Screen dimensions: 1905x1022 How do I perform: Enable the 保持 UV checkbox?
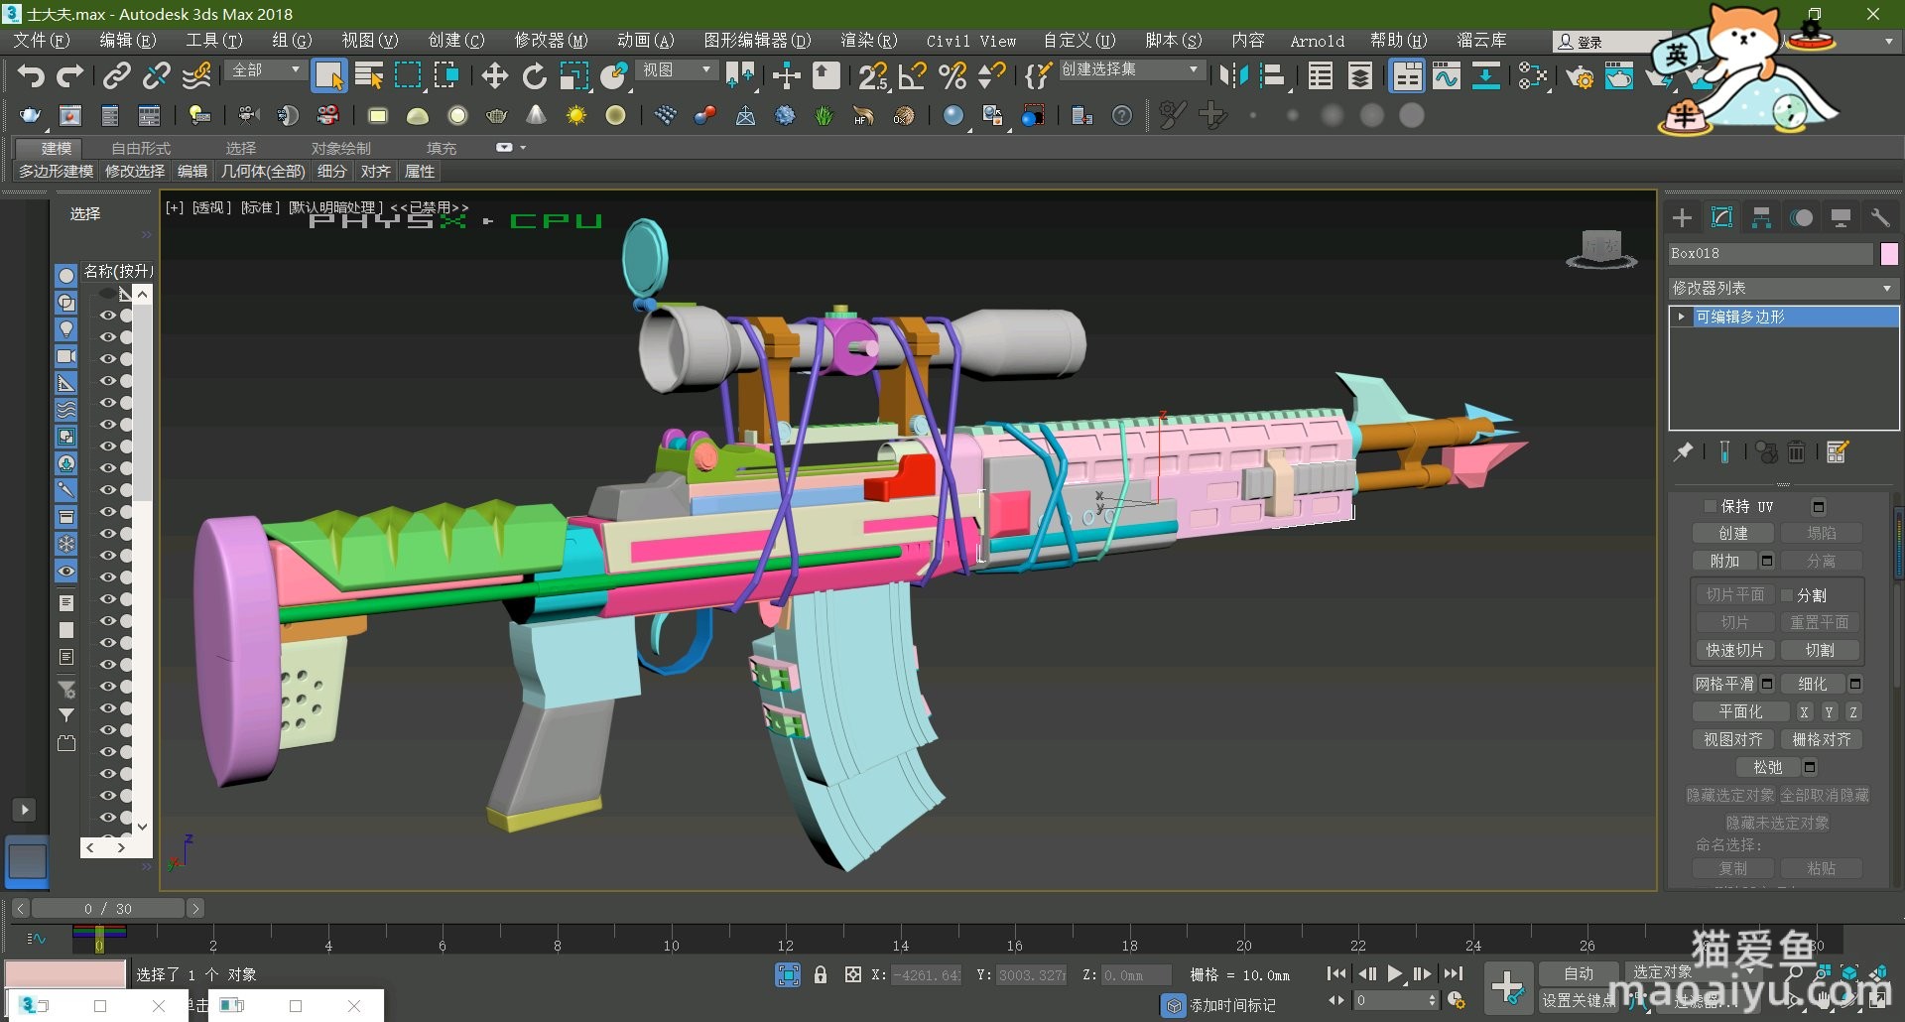(x=1710, y=507)
